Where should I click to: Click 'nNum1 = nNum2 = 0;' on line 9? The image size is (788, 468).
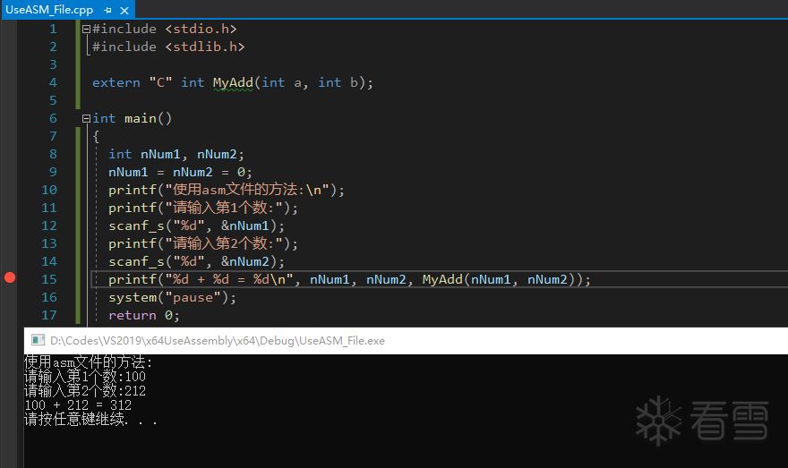180,172
